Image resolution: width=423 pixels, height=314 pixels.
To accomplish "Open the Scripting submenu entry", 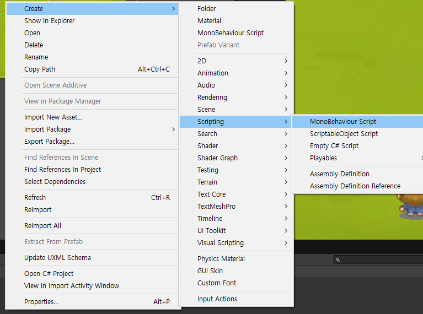I will [237, 122].
